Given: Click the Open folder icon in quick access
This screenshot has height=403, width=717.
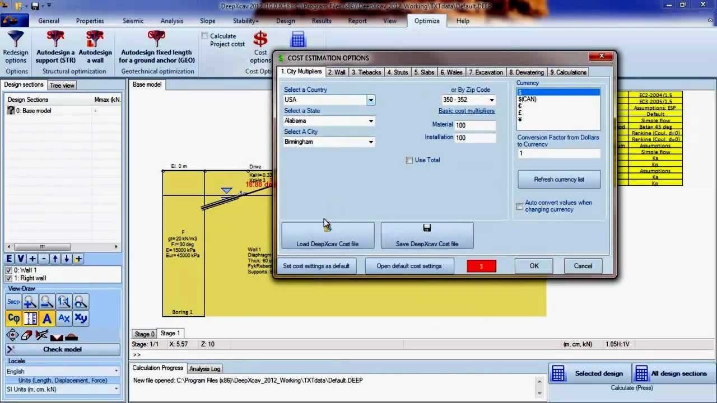Looking at the screenshot, I should 20,6.
